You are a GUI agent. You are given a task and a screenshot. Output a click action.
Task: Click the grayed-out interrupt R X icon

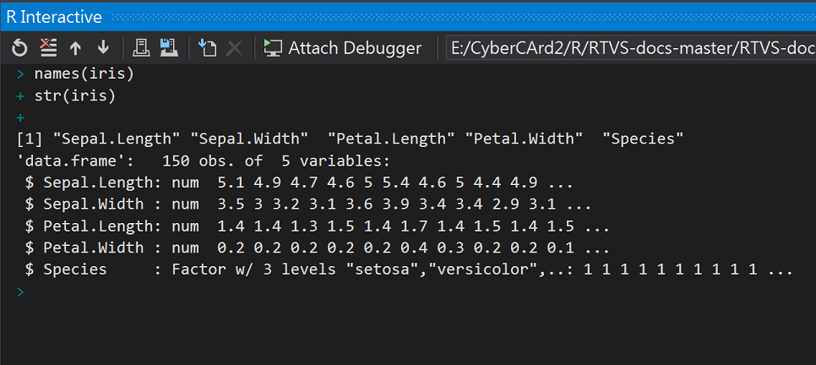pyautogui.click(x=235, y=48)
